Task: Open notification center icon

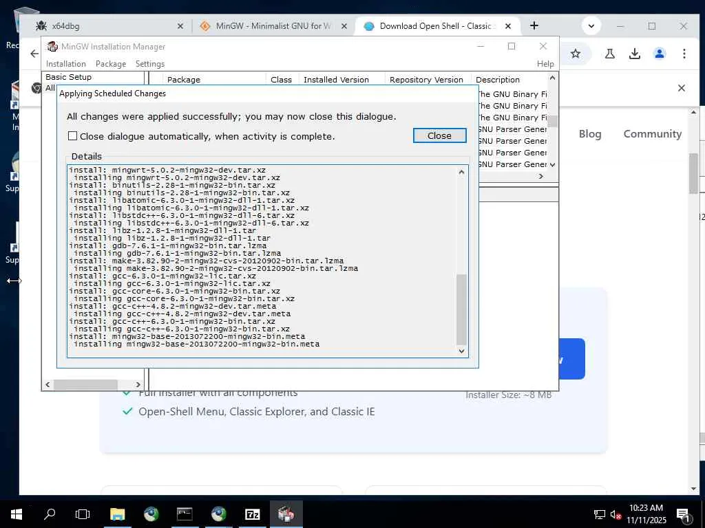Action: tap(683, 514)
